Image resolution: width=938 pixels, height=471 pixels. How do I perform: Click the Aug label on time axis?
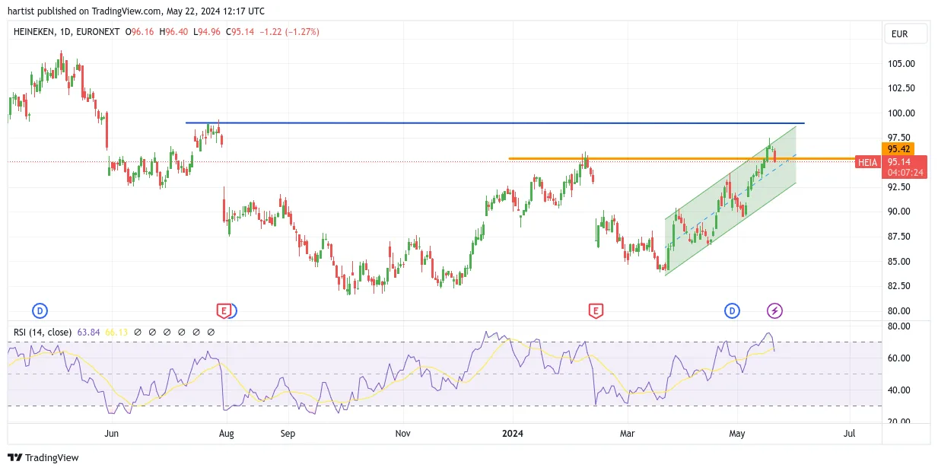(x=226, y=434)
